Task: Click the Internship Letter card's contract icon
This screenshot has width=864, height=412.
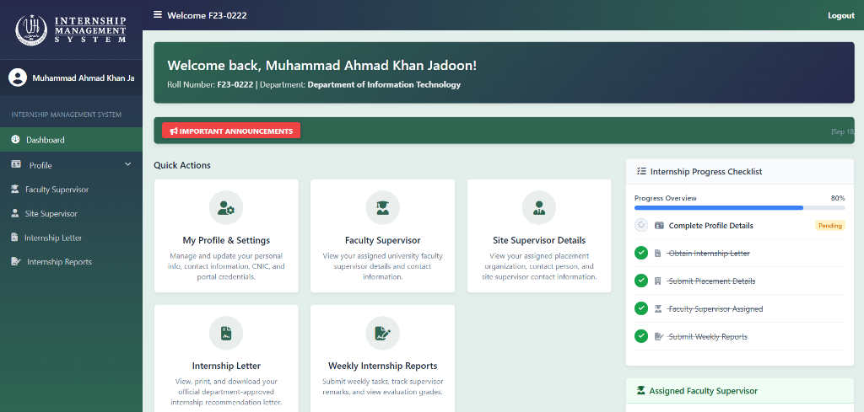Action: pos(226,334)
